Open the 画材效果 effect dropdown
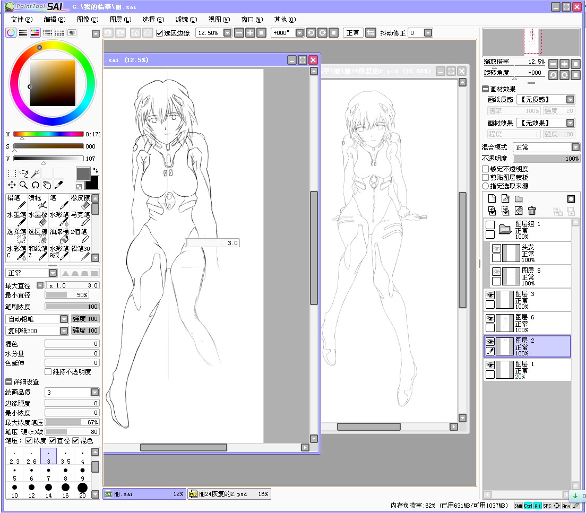 coord(570,123)
